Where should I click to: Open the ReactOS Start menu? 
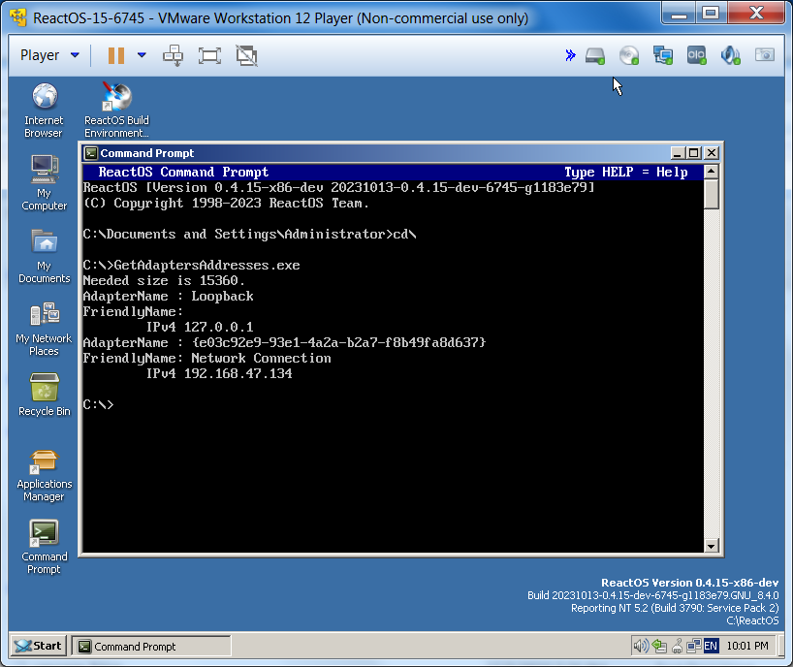click(39, 646)
